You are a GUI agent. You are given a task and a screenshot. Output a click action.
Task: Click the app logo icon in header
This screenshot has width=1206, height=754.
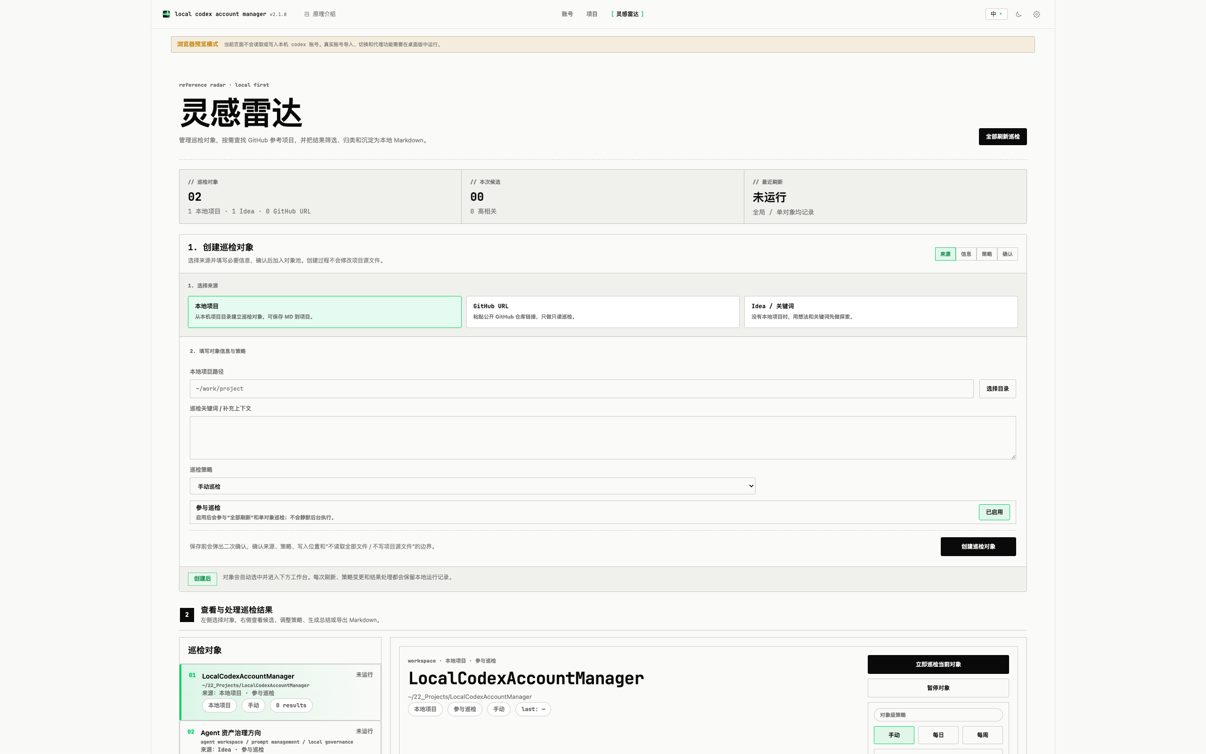coord(166,14)
